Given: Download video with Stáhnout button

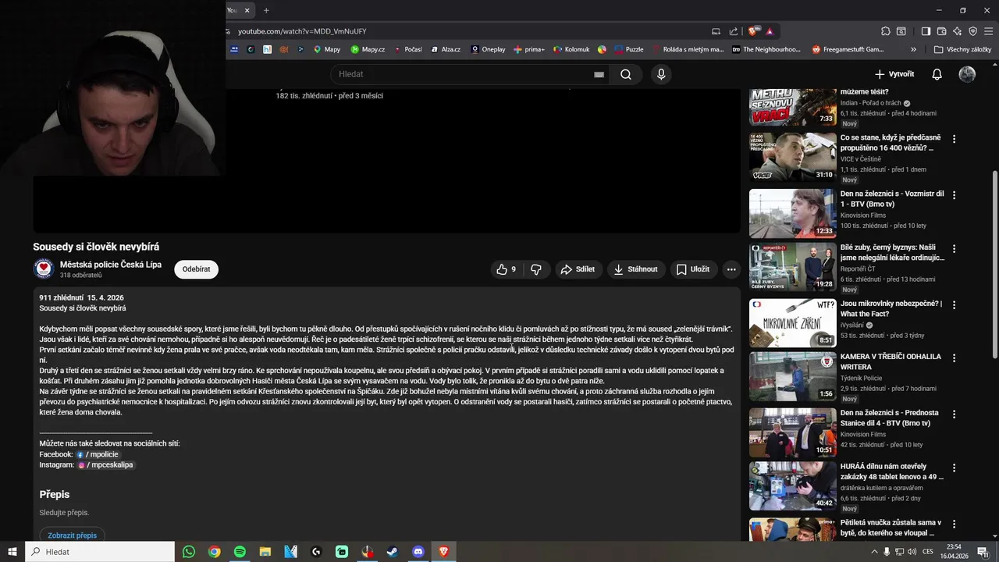Looking at the screenshot, I should click(636, 269).
